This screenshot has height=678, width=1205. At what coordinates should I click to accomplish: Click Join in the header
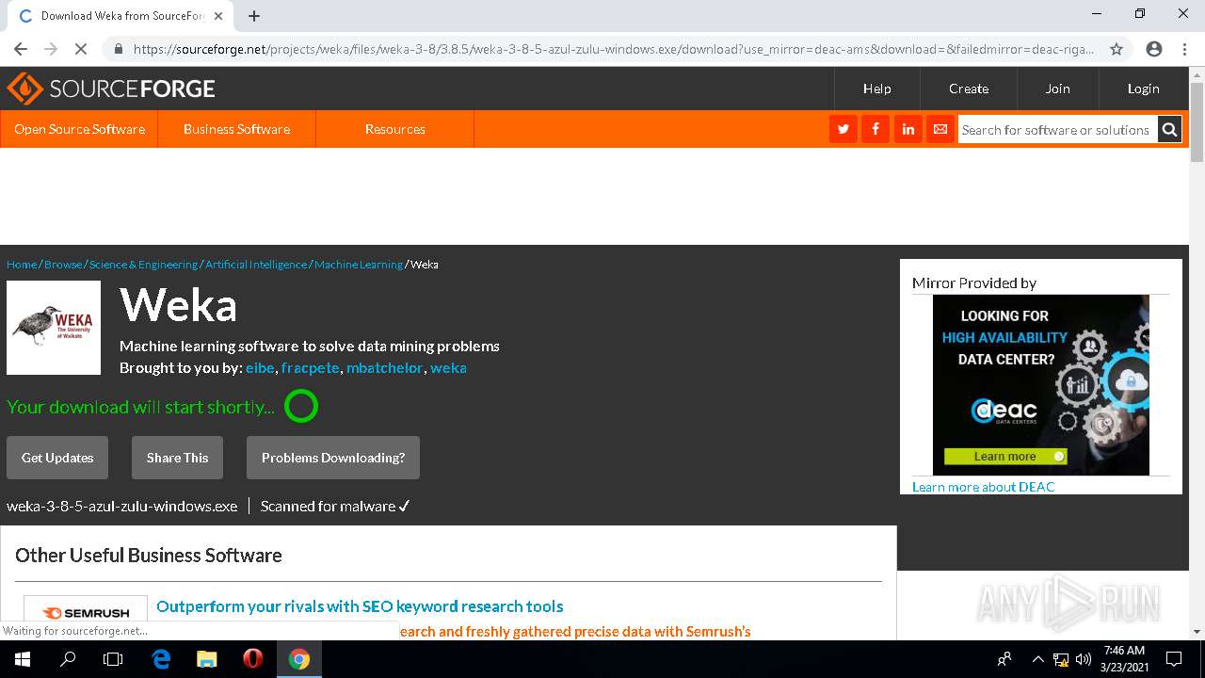[1057, 89]
